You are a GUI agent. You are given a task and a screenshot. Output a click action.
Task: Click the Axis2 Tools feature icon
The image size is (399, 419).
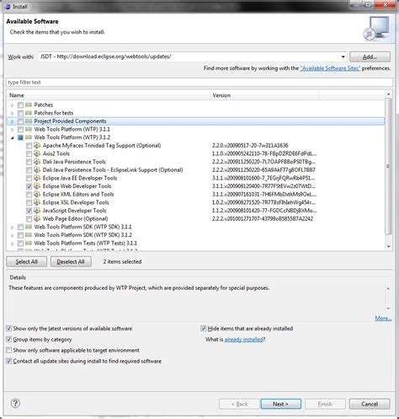(x=37, y=153)
